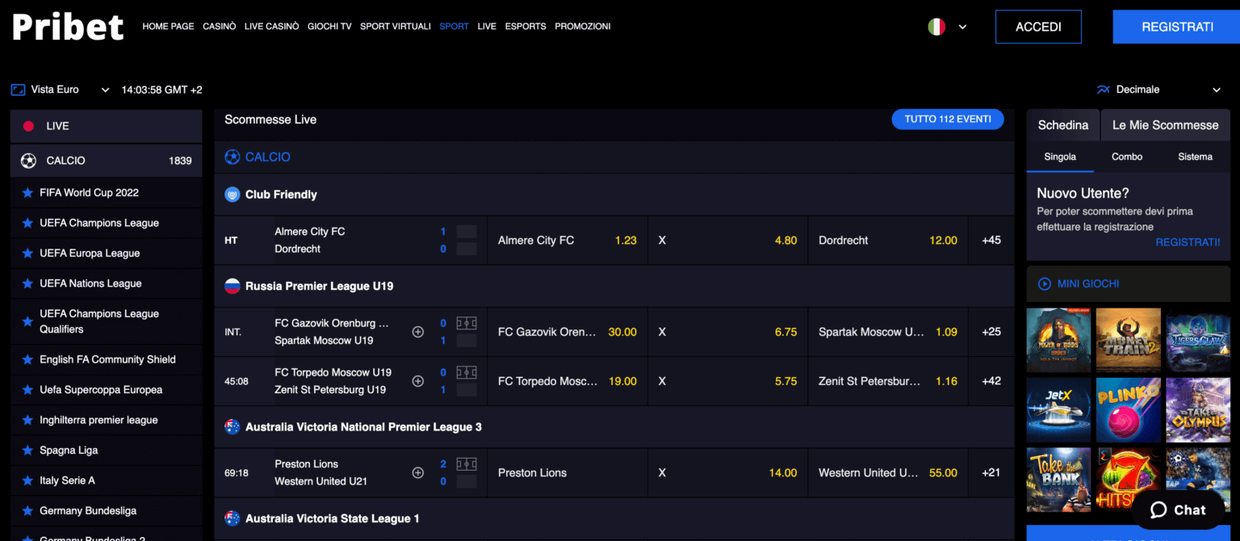Image resolution: width=1240 pixels, height=541 pixels.
Task: Click the star beside FIFA World Cup 2022
Action: 27,193
